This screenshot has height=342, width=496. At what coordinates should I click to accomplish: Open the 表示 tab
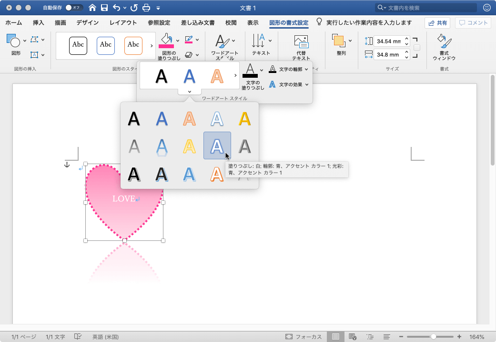[253, 22]
